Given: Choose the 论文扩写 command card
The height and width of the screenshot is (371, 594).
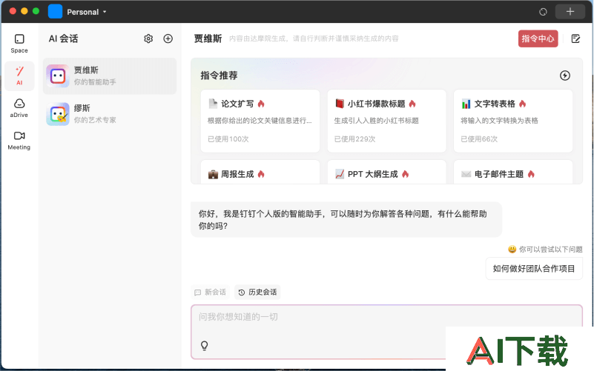Looking at the screenshot, I should pyautogui.click(x=260, y=121).
